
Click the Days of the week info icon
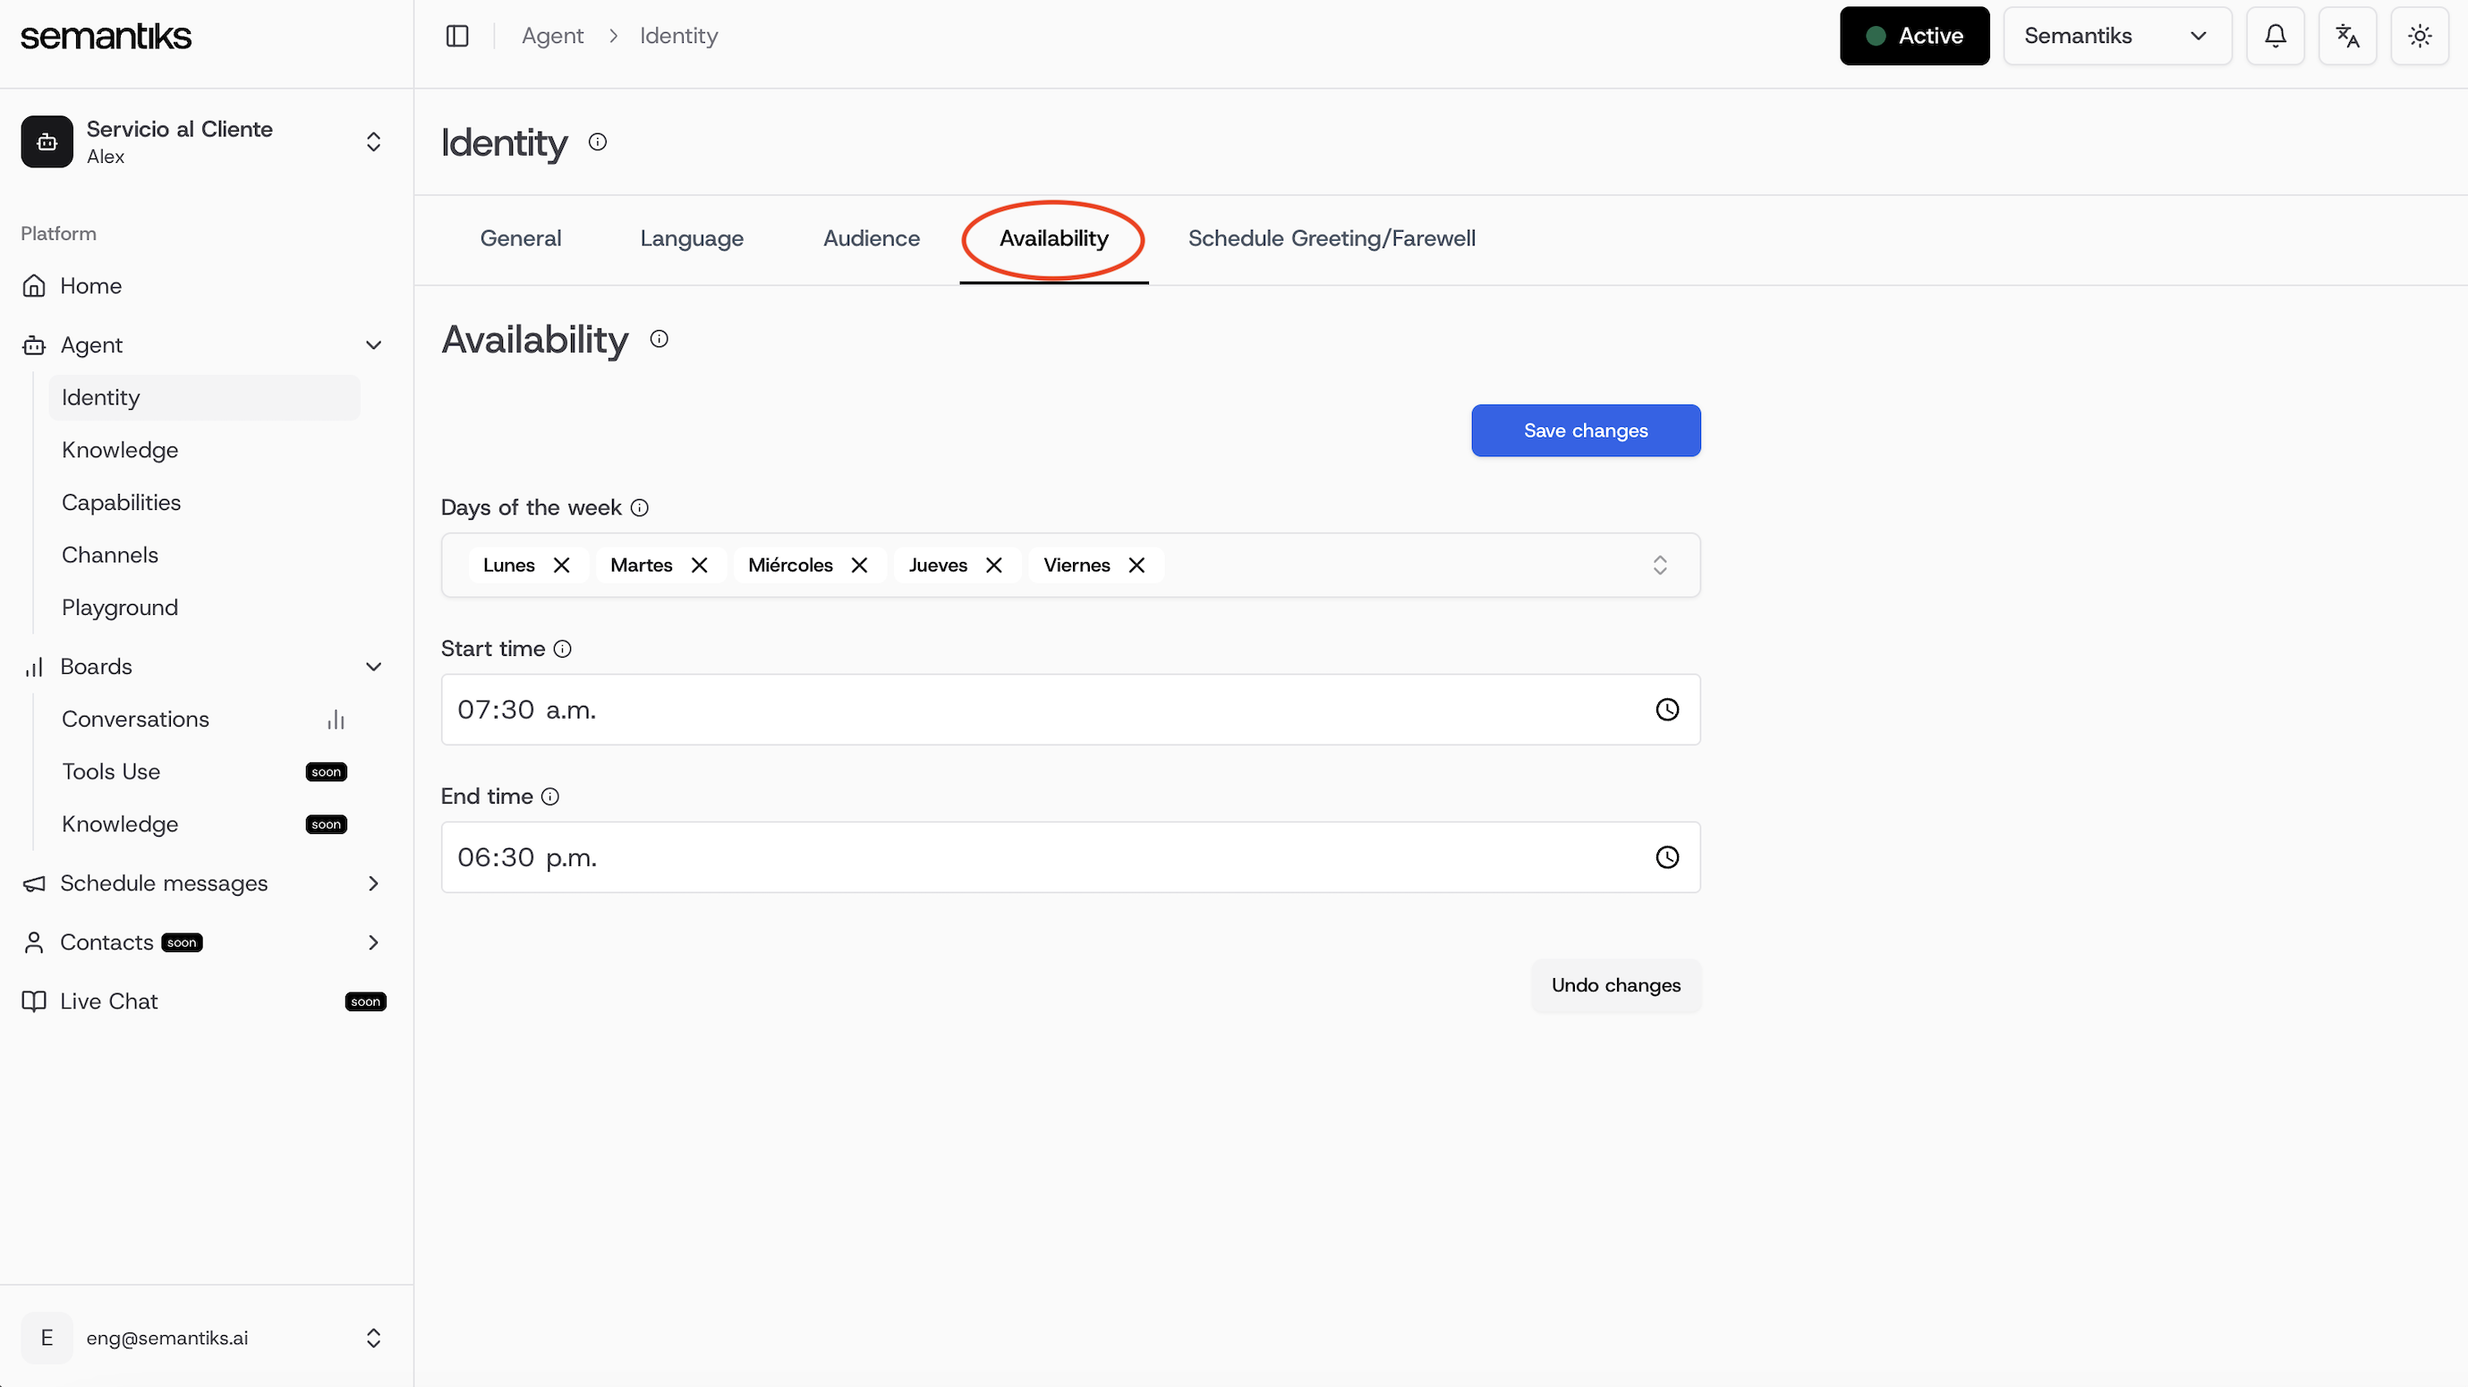[640, 507]
